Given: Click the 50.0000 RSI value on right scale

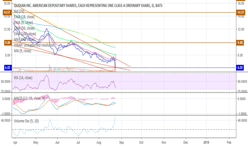Looking at the screenshot, I should (x=242, y=81).
